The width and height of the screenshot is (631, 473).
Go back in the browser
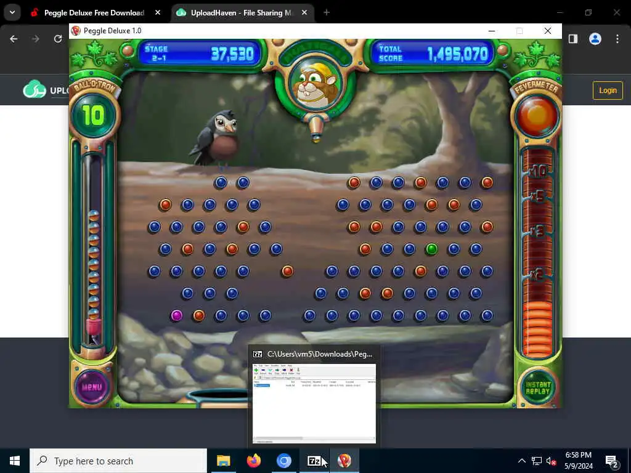click(x=14, y=39)
